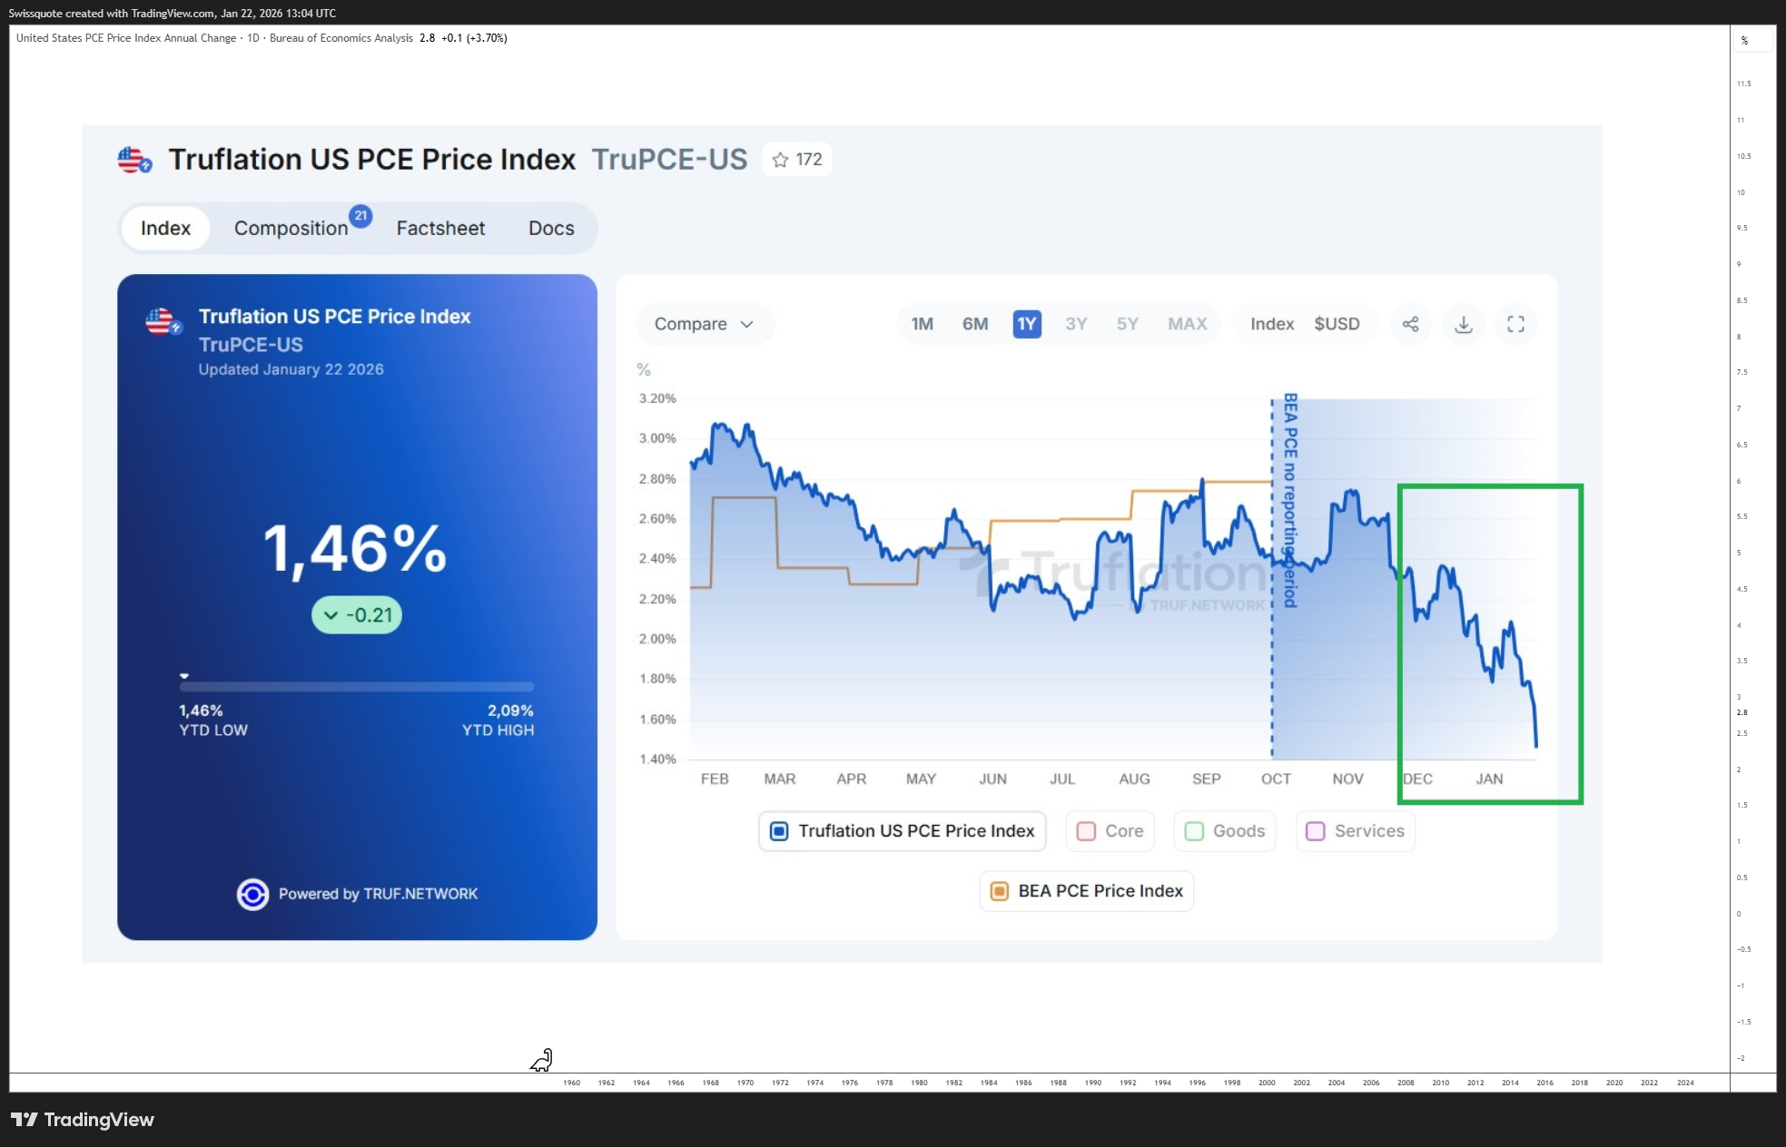Click the TradingView logo at bottom left
Screen dimensions: 1786x1147
pos(83,1120)
